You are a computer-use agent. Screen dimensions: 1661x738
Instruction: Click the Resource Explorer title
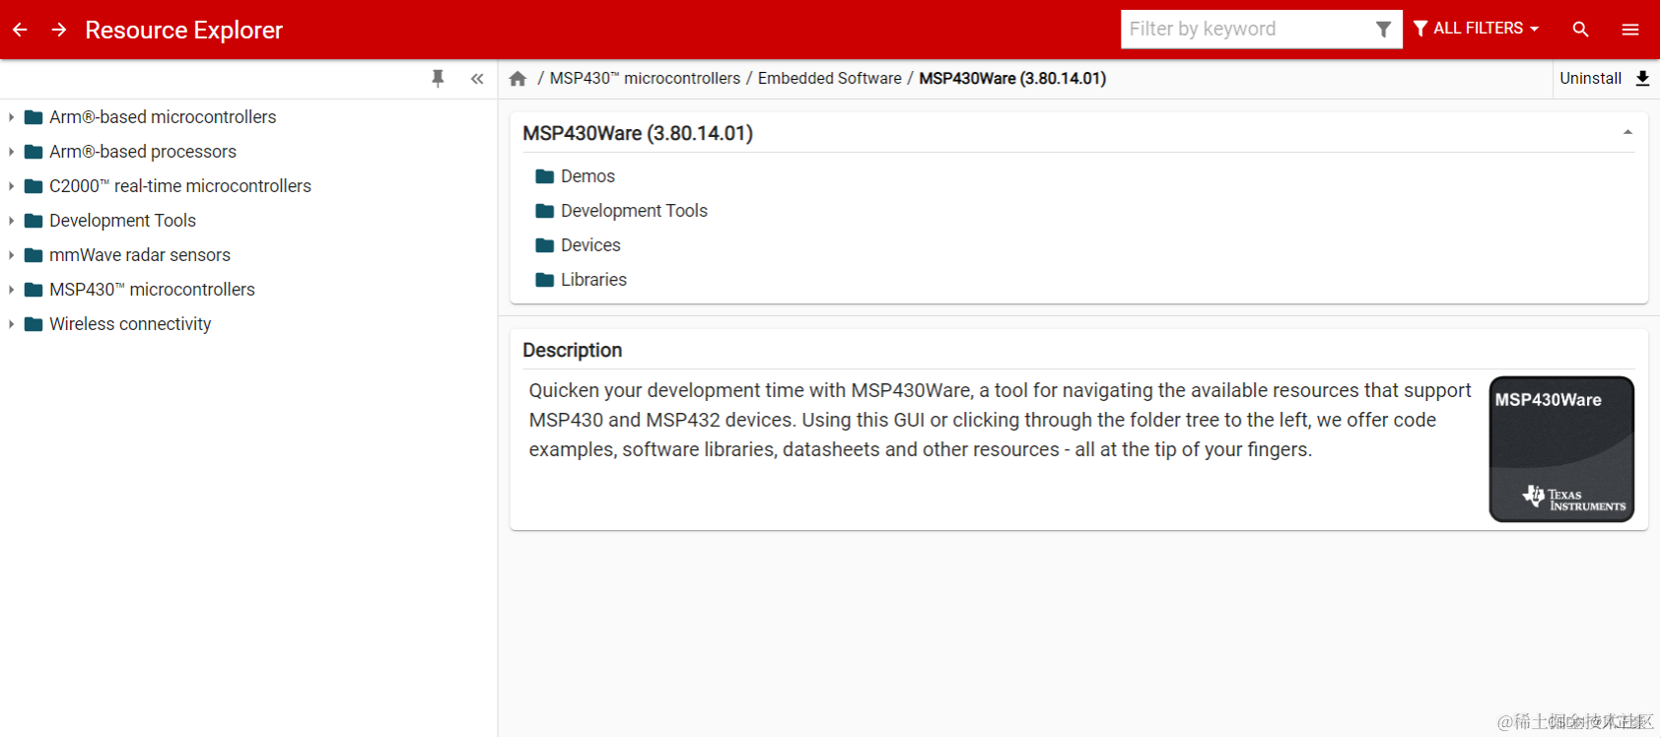(x=183, y=30)
